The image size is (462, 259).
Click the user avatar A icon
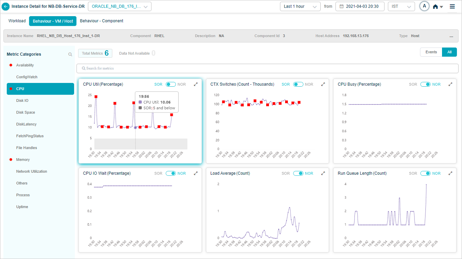point(424,6)
